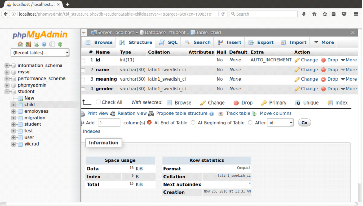Screen dimensions: 363x206
Task: Open help icon beside Propose table structure
Action: pyautogui.click(x=211, y=114)
